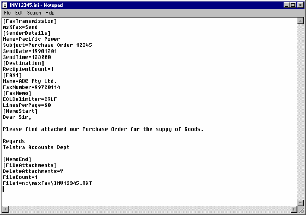
Task: Click the horizontal scrollbar right arrow
Action: point(294,209)
